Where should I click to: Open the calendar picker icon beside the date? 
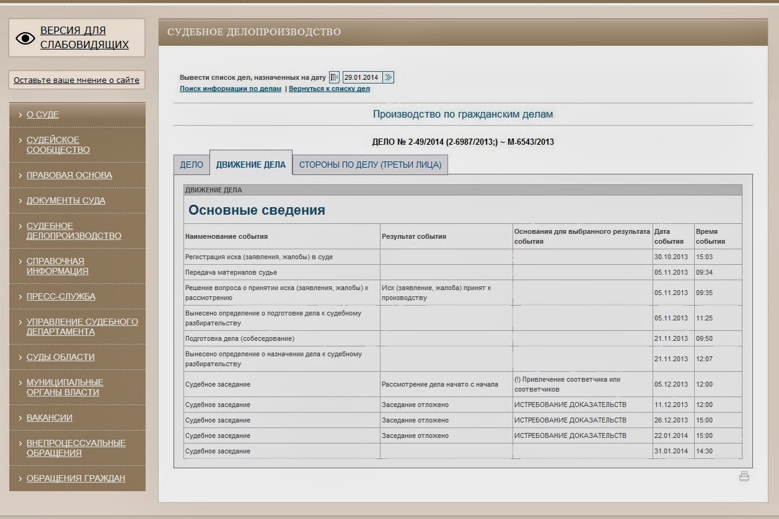(x=334, y=77)
